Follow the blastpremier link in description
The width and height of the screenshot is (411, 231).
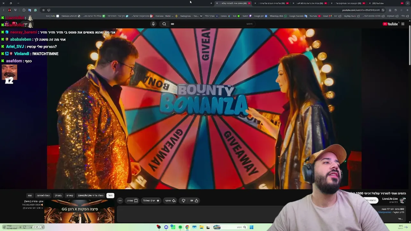point(385,212)
